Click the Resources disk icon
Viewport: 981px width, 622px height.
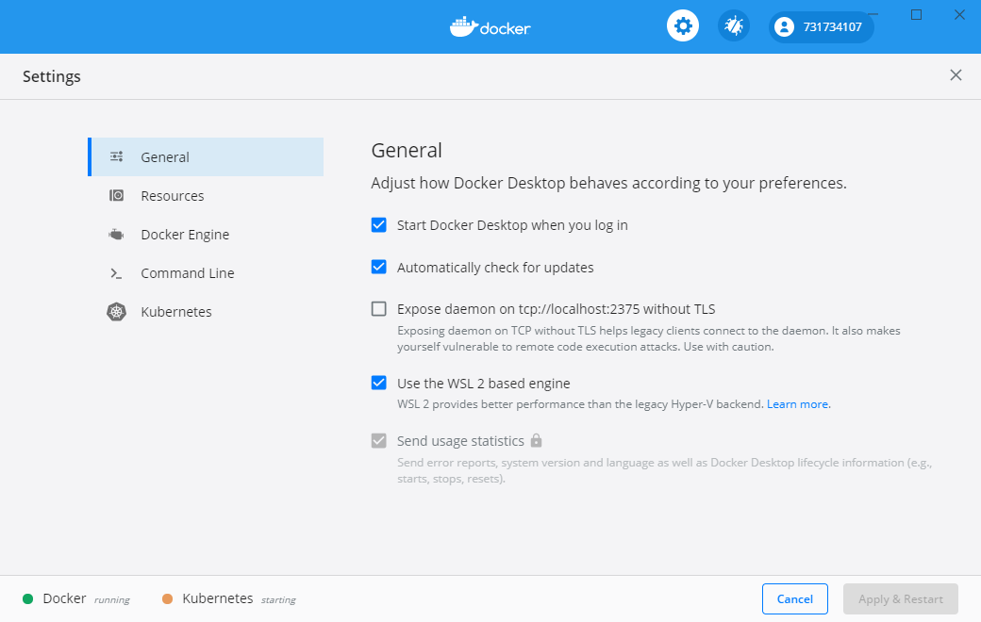117,196
